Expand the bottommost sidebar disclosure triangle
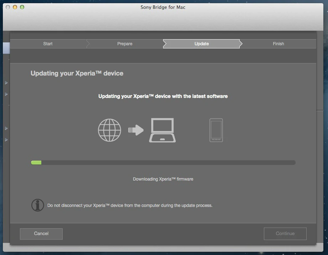 (x=6, y=140)
